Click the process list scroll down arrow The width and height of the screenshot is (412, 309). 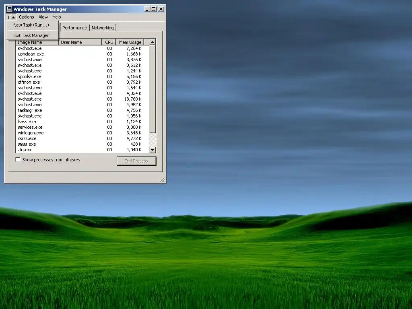tap(152, 150)
